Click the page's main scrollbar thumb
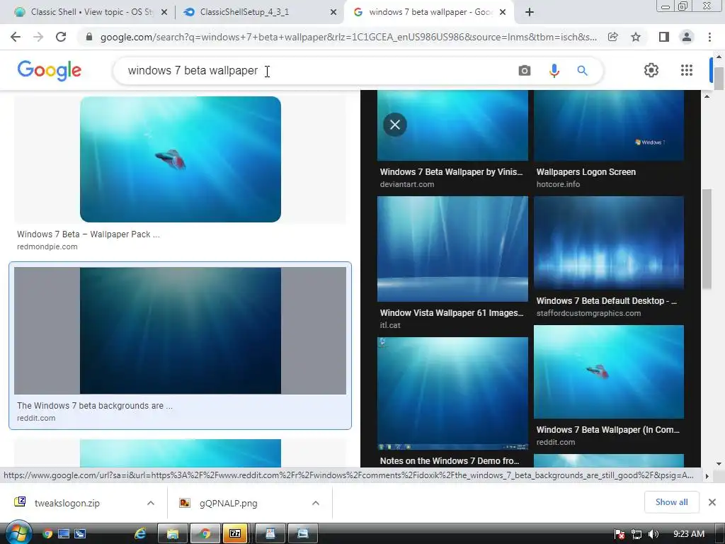 pyautogui.click(x=719, y=79)
